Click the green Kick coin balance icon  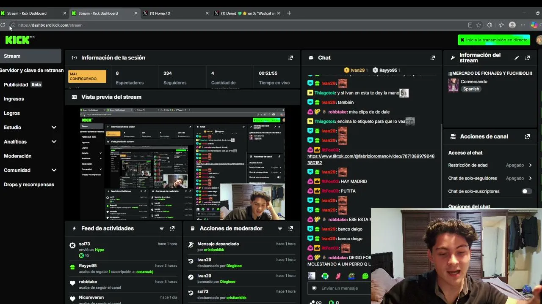click(331, 302)
